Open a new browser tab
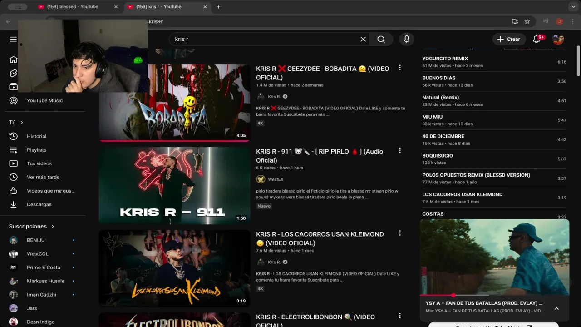Image resolution: width=581 pixels, height=327 pixels. (218, 7)
